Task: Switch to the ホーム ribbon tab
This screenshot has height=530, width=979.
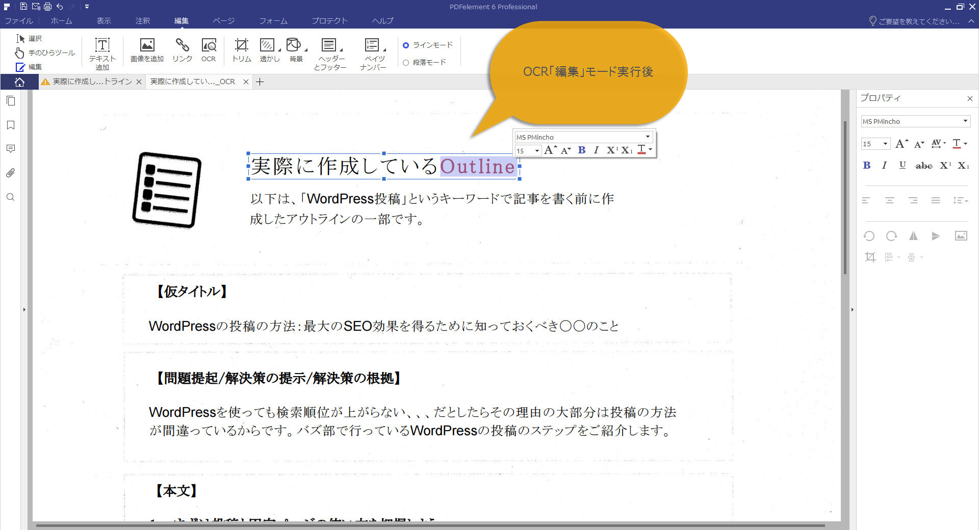Action: tap(61, 21)
